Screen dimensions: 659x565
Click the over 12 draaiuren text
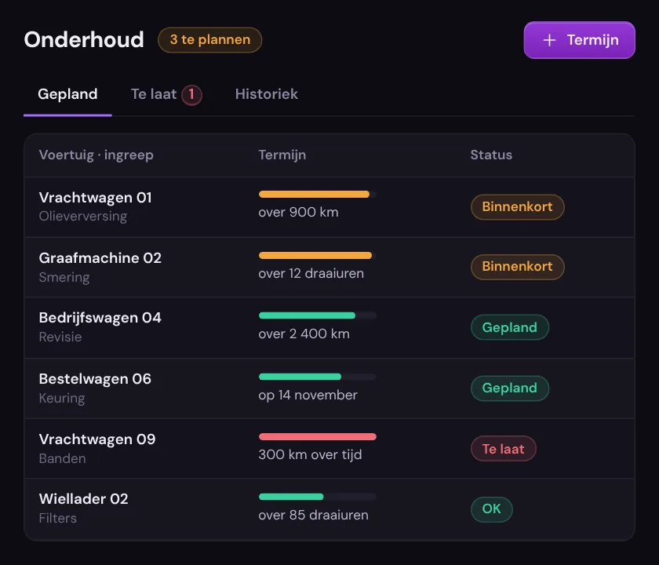click(311, 274)
